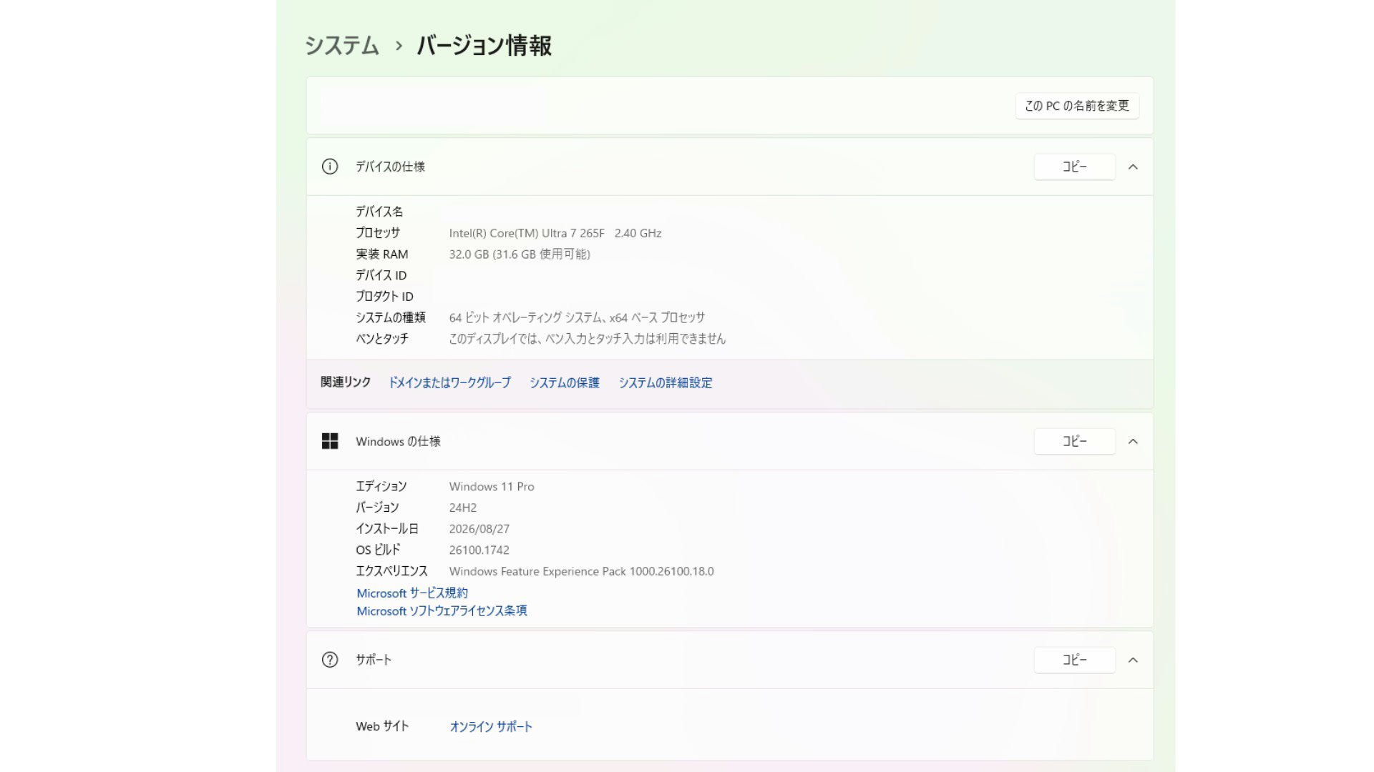Screen dimensions: 1374x772
Task: Click Windows Feature Experience Pack value
Action: tap(581, 571)
